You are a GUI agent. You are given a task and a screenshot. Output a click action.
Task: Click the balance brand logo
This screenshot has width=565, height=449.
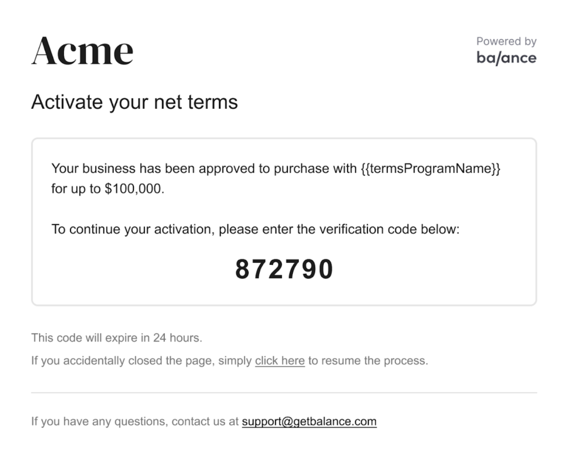[506, 58]
